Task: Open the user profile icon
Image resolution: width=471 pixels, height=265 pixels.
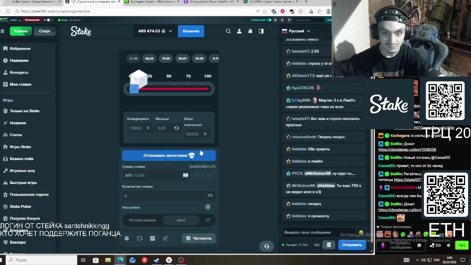Action: tap(239, 31)
